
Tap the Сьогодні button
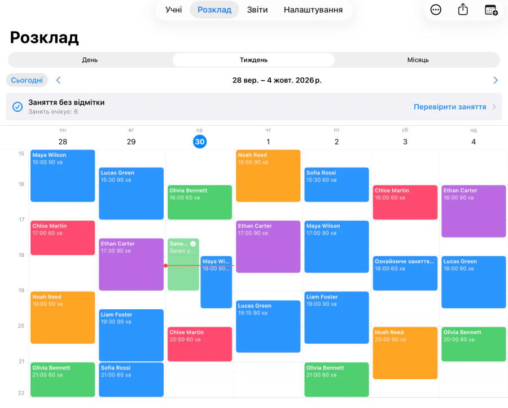pos(27,80)
